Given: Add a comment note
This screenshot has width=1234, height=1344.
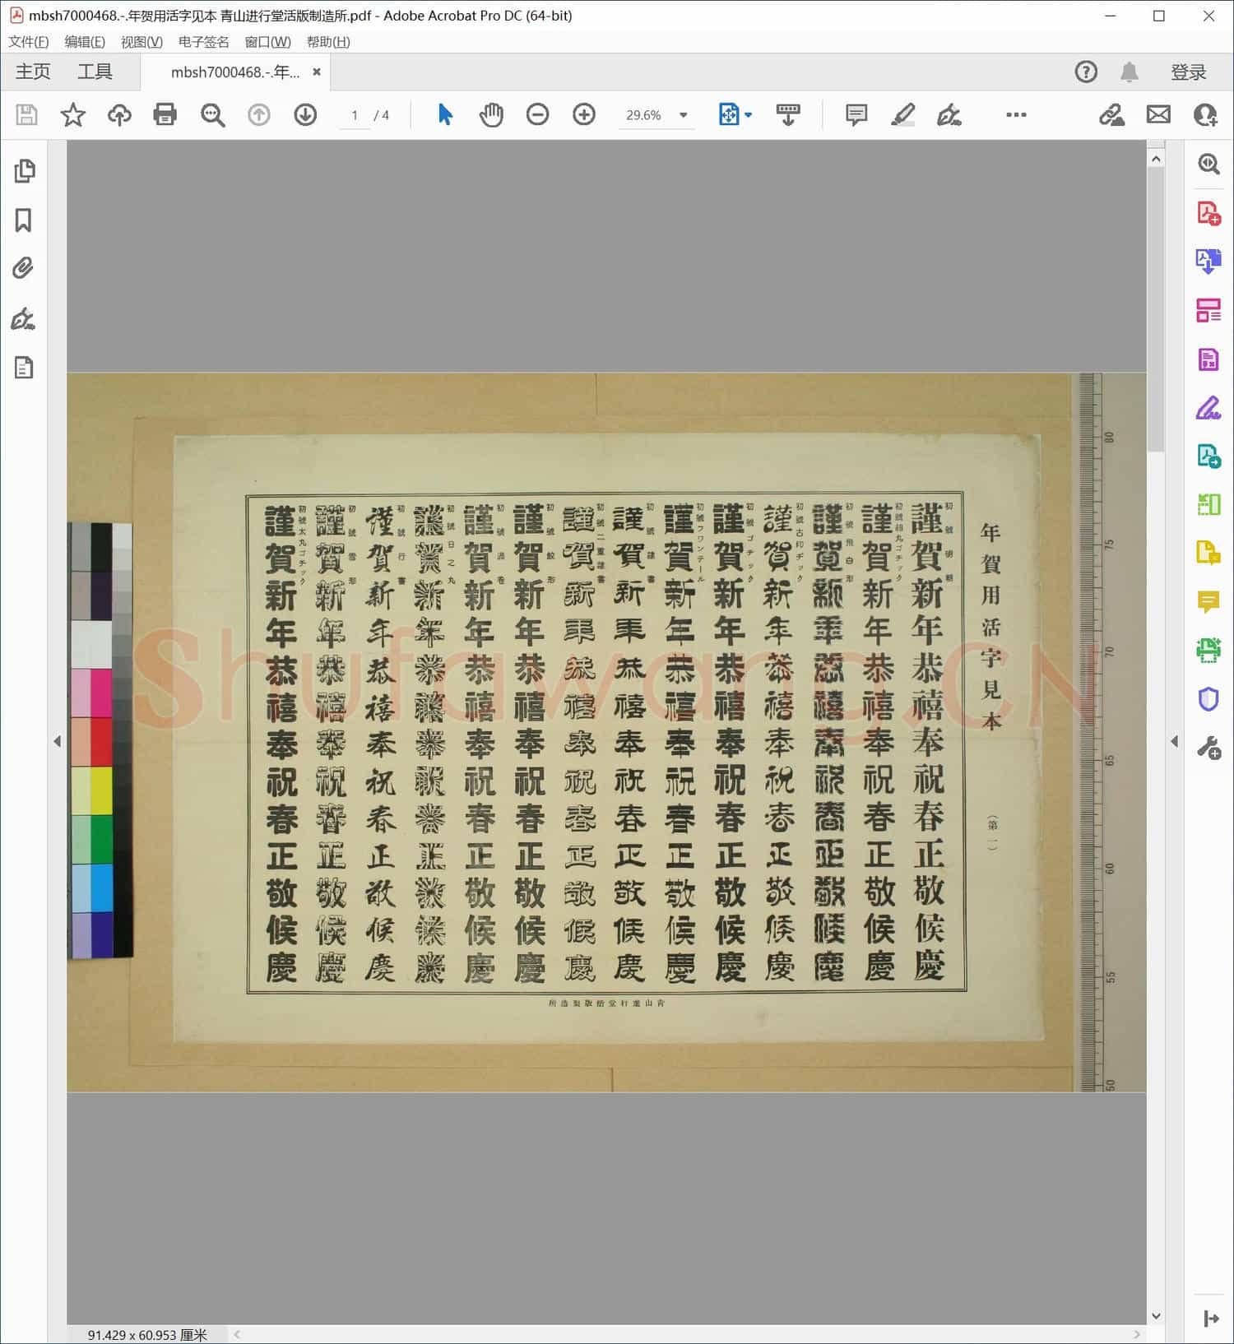Looking at the screenshot, I should click(856, 114).
